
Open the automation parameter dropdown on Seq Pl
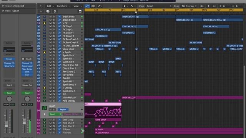point(73,114)
